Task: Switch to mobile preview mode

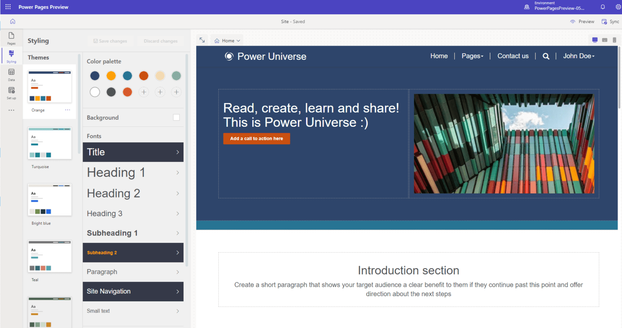Action: 615,40
